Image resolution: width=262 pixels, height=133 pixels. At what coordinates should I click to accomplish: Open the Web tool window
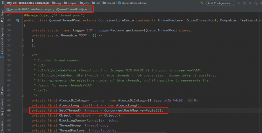[x=2, y=90]
